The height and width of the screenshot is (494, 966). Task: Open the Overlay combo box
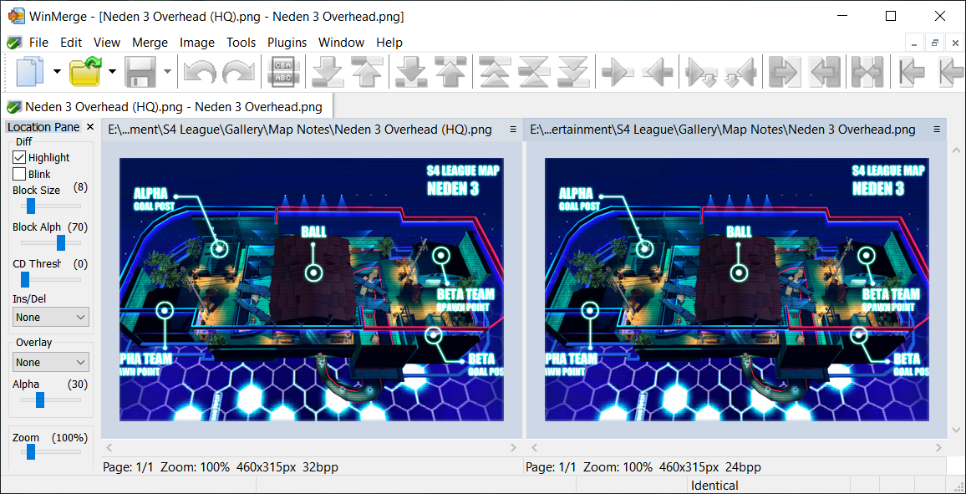(x=50, y=362)
